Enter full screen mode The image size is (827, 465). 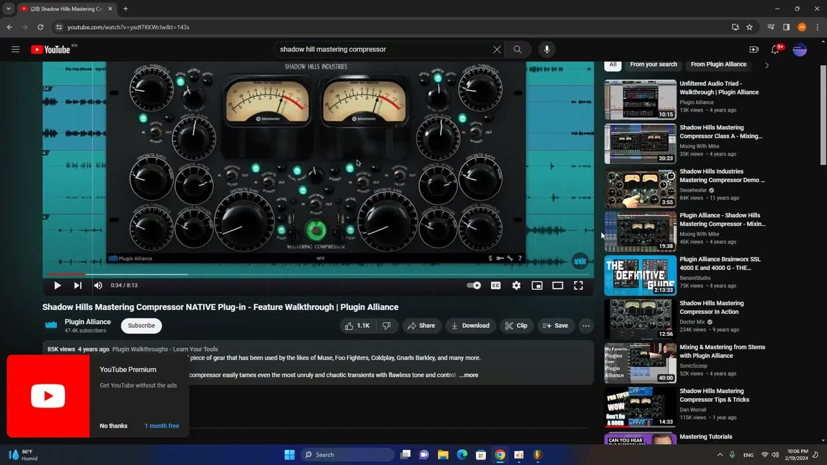pos(578,285)
